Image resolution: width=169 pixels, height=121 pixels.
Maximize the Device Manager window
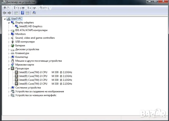155,1
